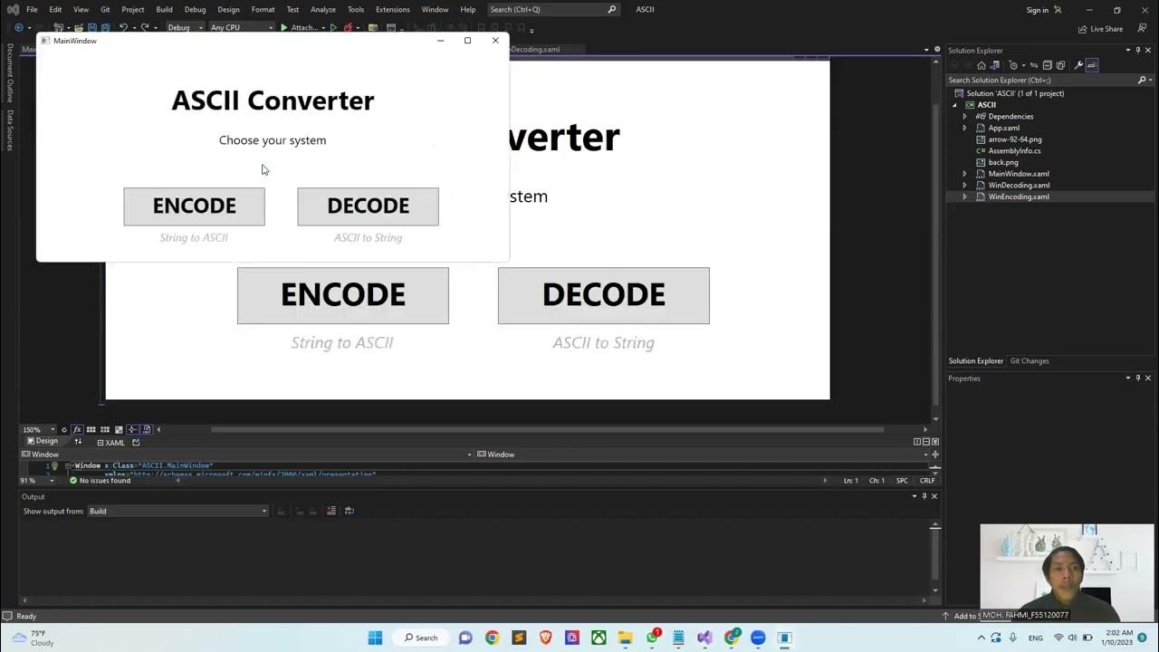Open the Debug configuration dropdown
The width and height of the screenshot is (1159, 652).
point(184,27)
